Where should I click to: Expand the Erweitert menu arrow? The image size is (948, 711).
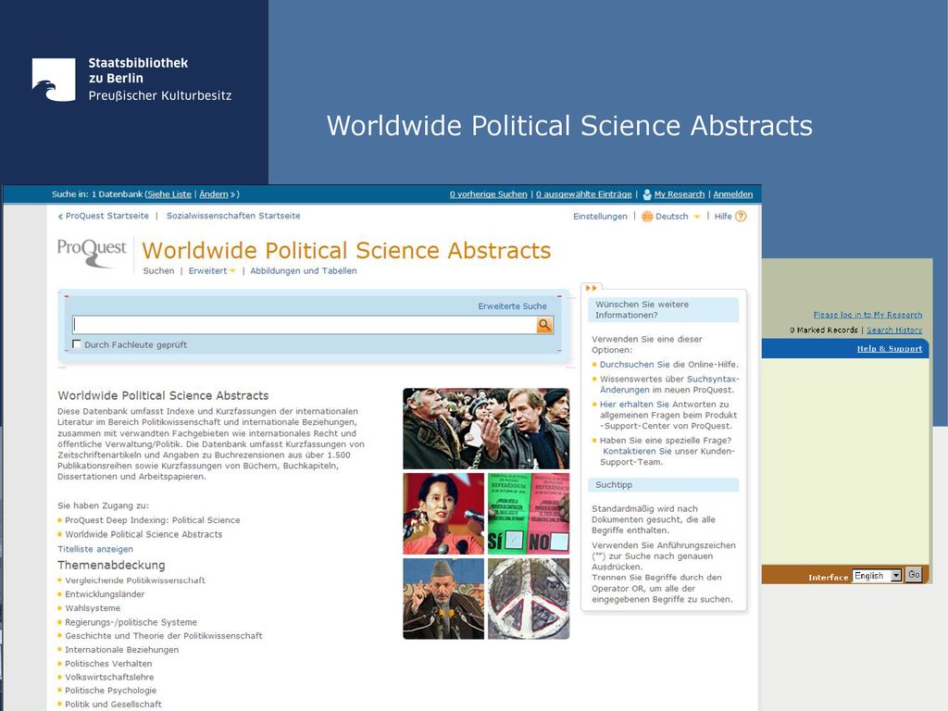click(232, 271)
